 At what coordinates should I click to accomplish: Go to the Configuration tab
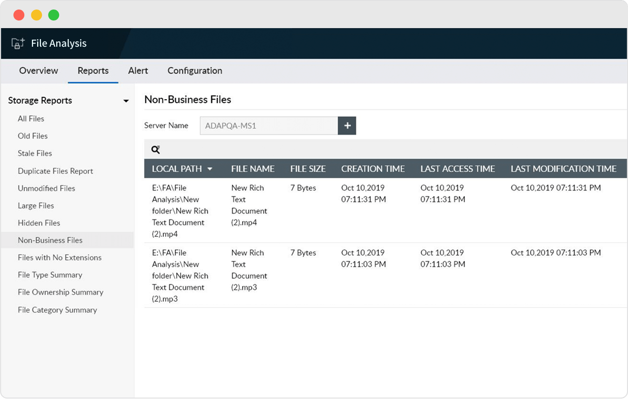[194, 71]
